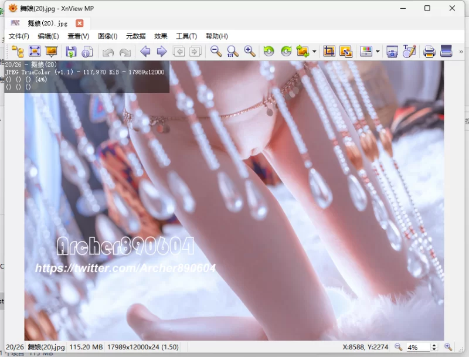Expand the adjust colors dropdown arrow
Screen dimensions: 469x357
point(378,52)
